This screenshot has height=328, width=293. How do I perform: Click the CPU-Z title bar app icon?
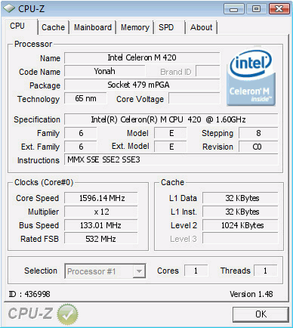click(x=9, y=9)
